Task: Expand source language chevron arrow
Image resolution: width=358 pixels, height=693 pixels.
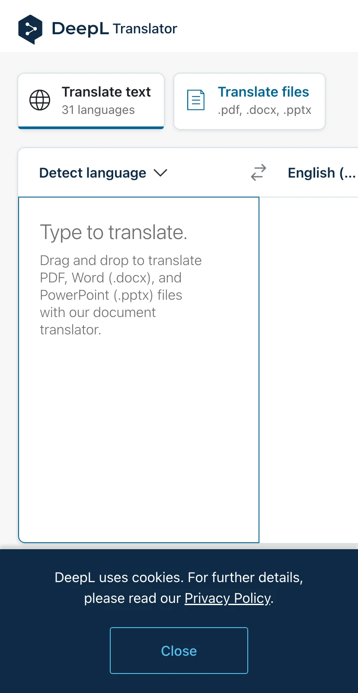Action: tap(160, 173)
